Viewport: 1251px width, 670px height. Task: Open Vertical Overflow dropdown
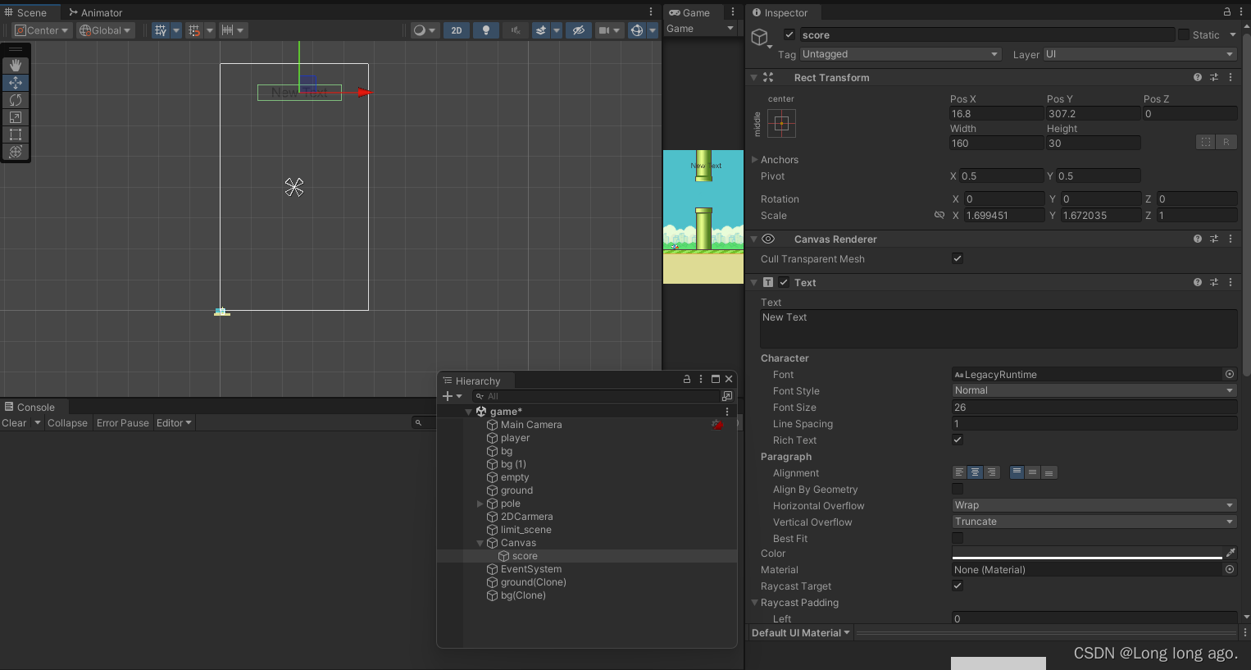click(x=1094, y=522)
